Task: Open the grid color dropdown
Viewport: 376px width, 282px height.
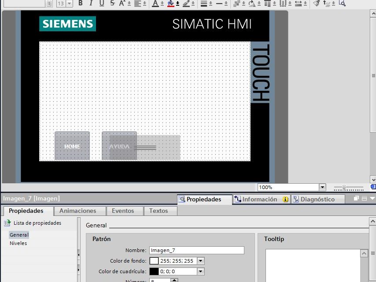Action: coord(200,271)
